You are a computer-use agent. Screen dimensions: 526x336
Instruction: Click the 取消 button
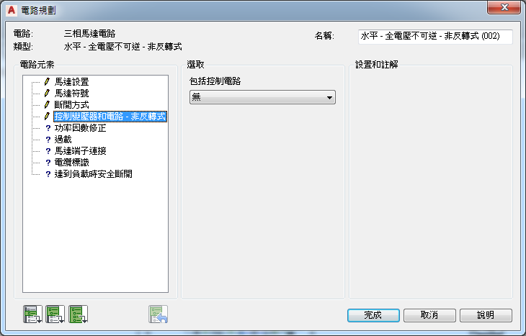[x=429, y=315]
